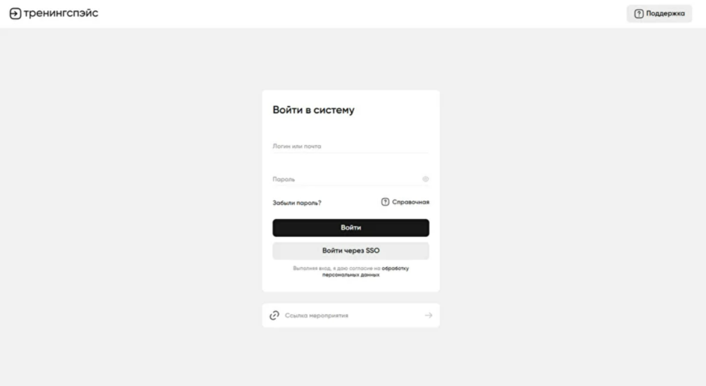Image resolution: width=706 pixels, height=386 pixels.
Task: Click the word 'обработку' in consent link
Action: (395, 268)
